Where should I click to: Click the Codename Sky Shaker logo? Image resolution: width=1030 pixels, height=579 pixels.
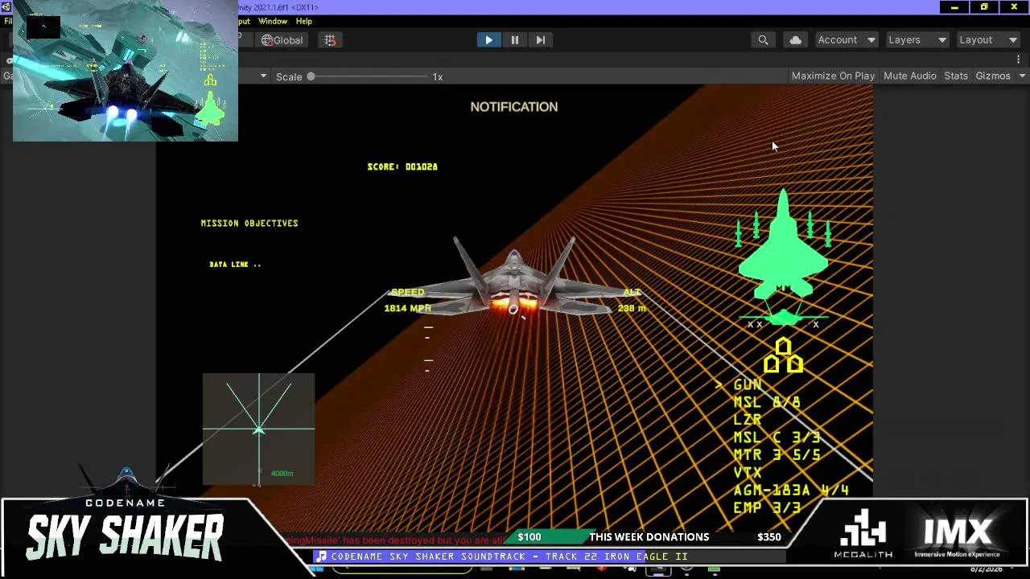point(125,528)
